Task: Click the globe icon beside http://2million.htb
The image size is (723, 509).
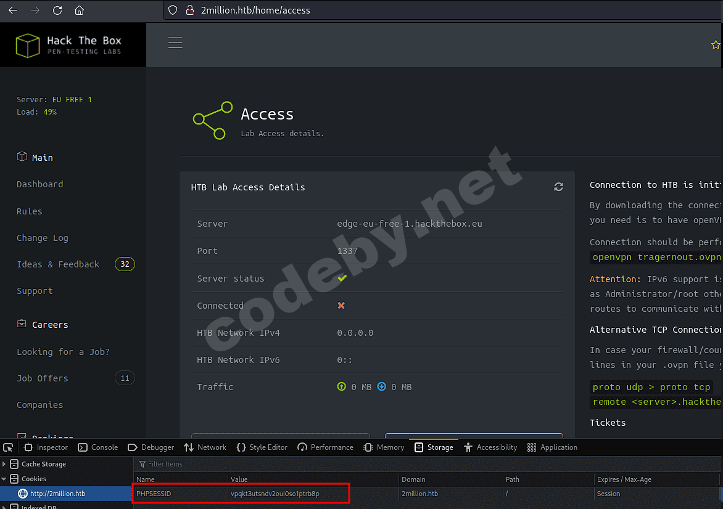Action: click(x=23, y=494)
